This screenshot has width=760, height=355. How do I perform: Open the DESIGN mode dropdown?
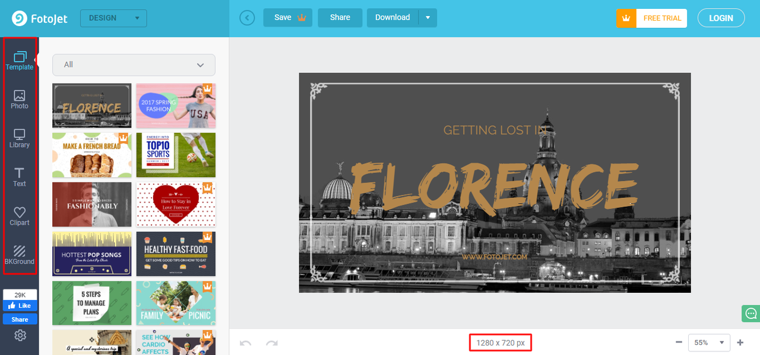pyautogui.click(x=113, y=18)
